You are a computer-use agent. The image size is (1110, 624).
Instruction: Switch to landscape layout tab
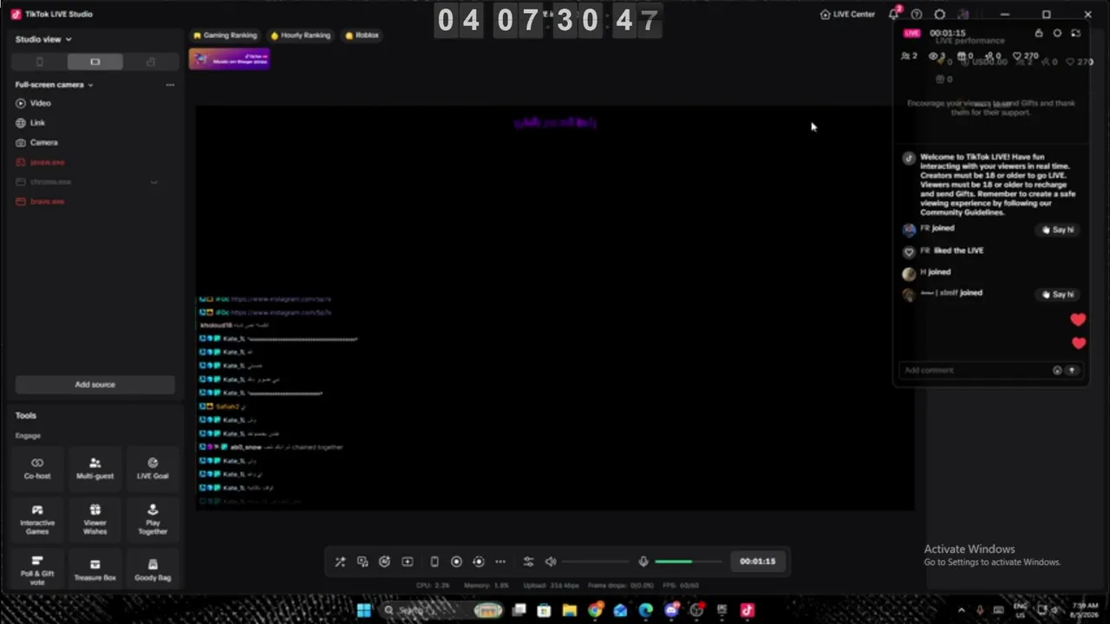pyautogui.click(x=95, y=62)
